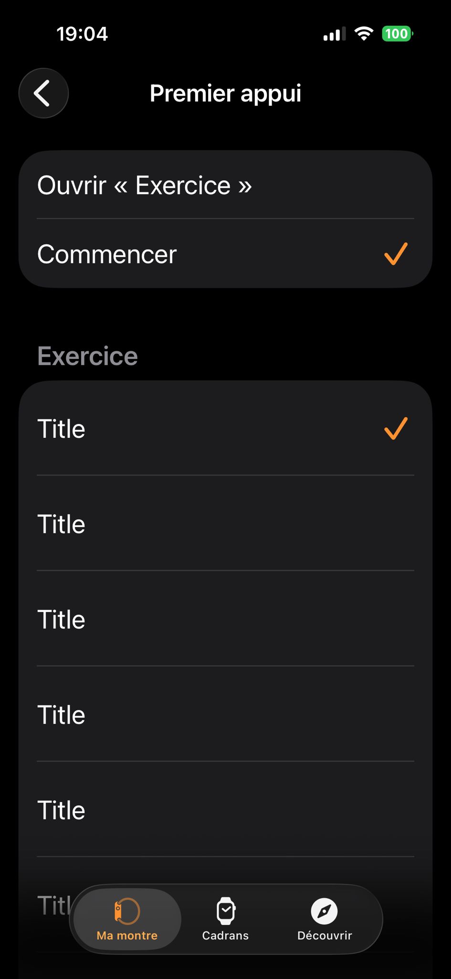Tap the 19:04 clock in the status bar
451x979 pixels.
click(x=82, y=34)
